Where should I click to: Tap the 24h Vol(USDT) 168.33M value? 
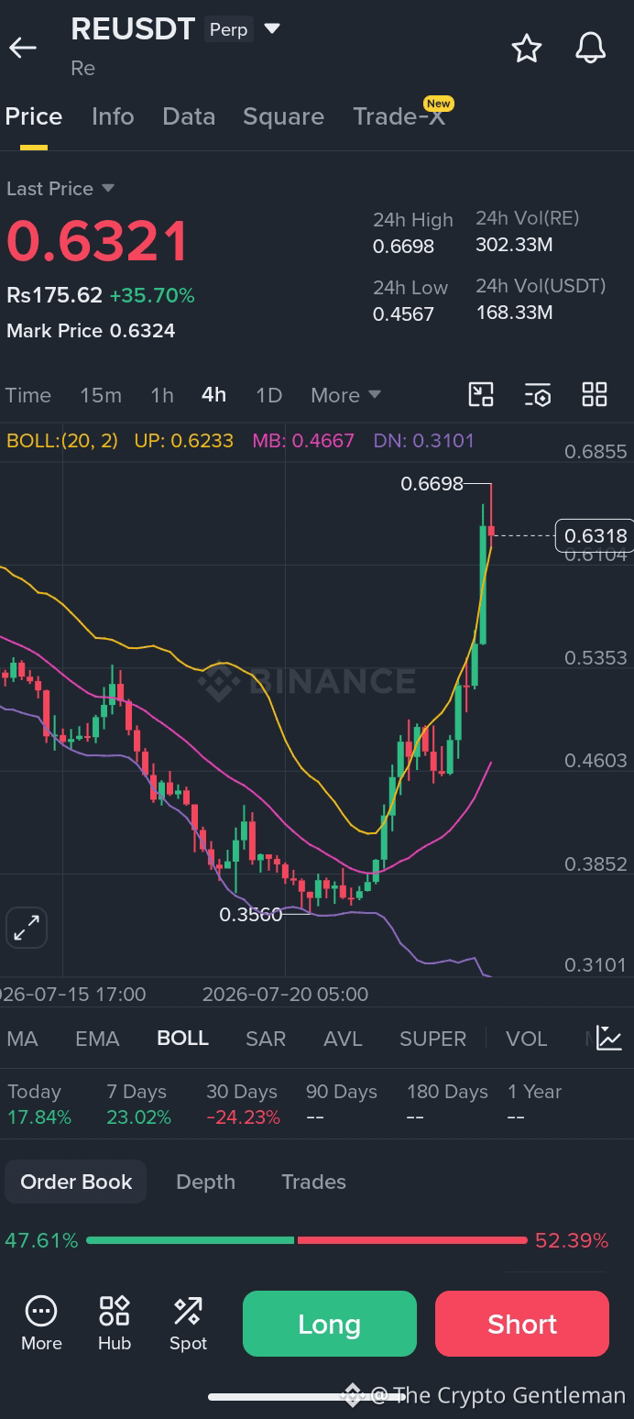tap(514, 313)
